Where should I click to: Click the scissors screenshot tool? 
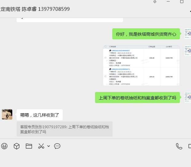[x=41, y=146]
